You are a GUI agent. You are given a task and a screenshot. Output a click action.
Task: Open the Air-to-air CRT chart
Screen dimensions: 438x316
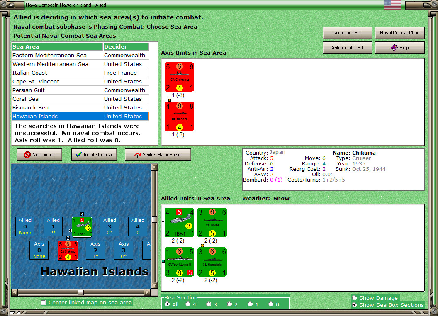(348, 33)
